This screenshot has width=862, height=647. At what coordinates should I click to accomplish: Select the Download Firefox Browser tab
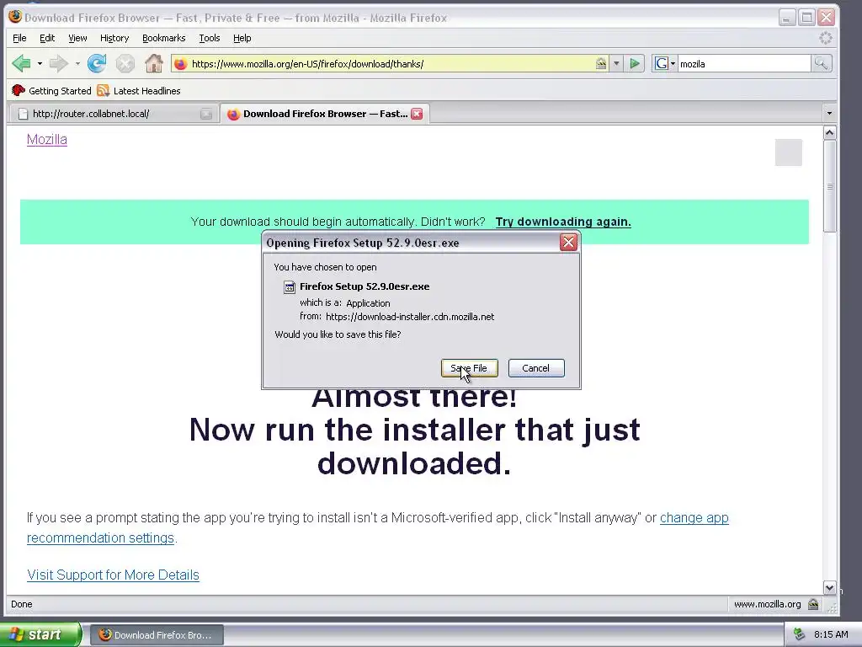(324, 114)
